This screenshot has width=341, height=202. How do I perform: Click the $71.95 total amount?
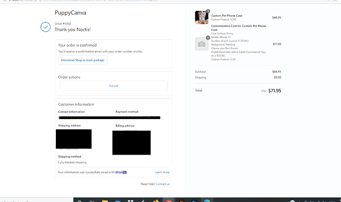(274, 91)
